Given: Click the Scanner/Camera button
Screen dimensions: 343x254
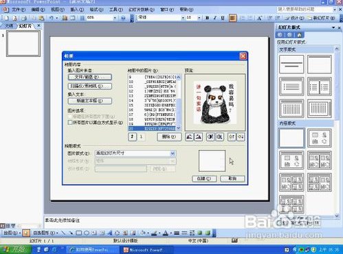Looking at the screenshot, I should (90, 86).
